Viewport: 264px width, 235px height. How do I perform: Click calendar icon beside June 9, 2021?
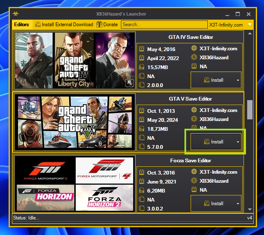(141, 181)
